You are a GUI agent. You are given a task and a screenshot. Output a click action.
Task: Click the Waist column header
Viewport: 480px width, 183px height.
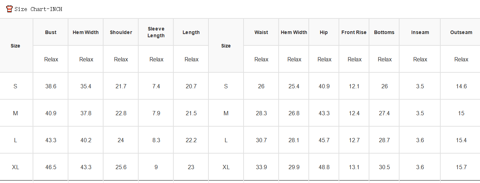[x=261, y=32]
